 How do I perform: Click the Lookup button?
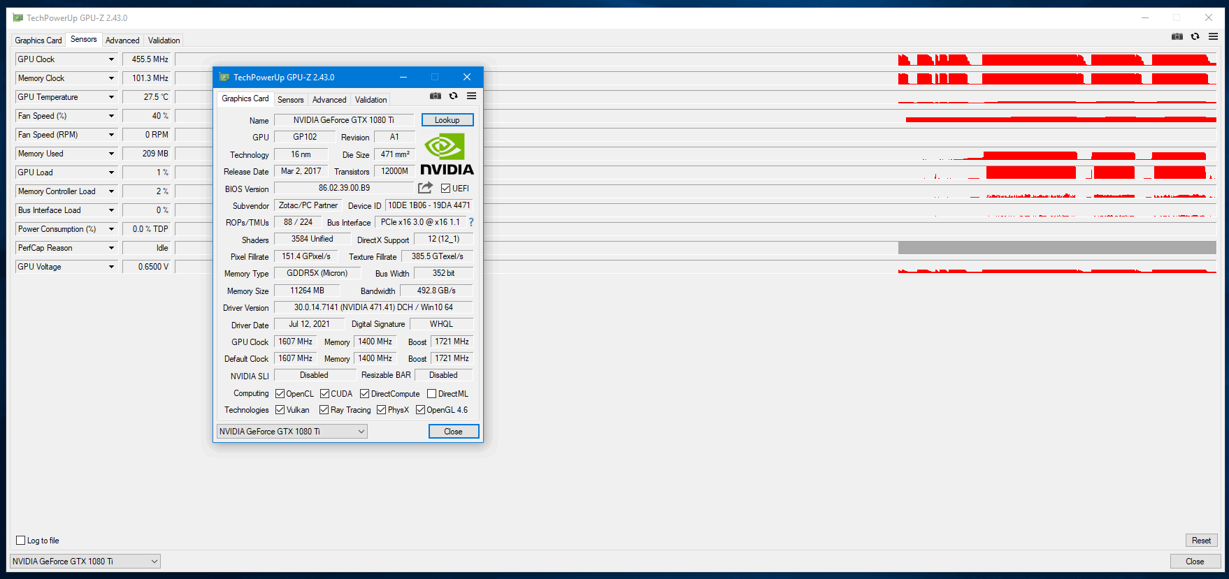click(x=447, y=120)
